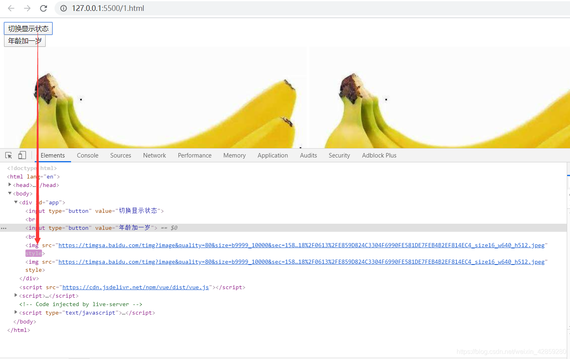Select the <!doctype html> line
The width and height of the screenshot is (570, 359).
[x=32, y=168]
